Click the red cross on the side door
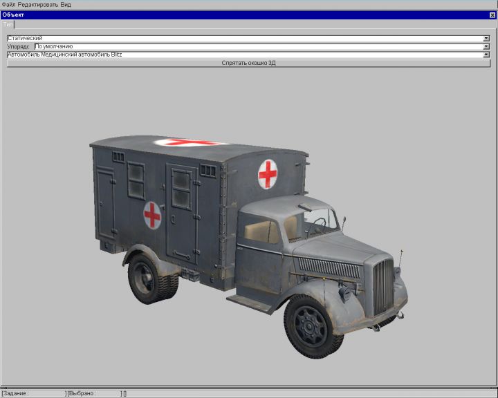The height and width of the screenshot is (398, 498). point(152,216)
